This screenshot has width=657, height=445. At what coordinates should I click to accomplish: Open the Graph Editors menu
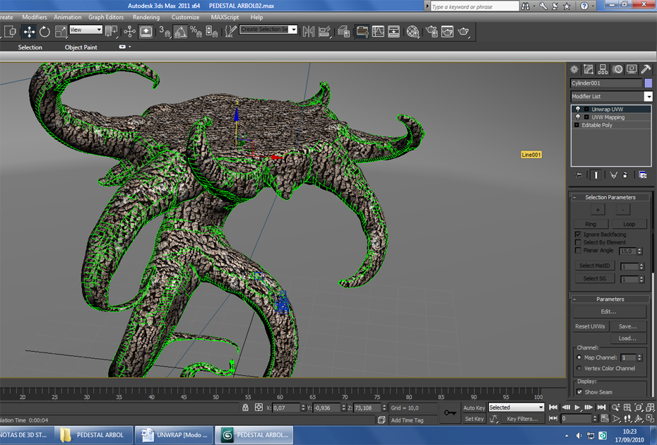(106, 17)
